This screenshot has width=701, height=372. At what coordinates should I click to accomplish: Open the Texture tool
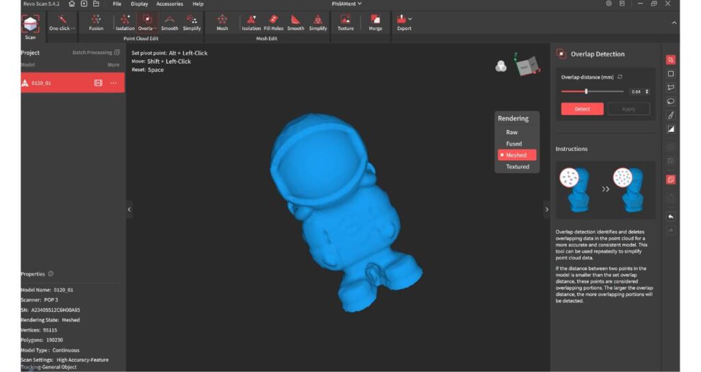tap(346, 23)
